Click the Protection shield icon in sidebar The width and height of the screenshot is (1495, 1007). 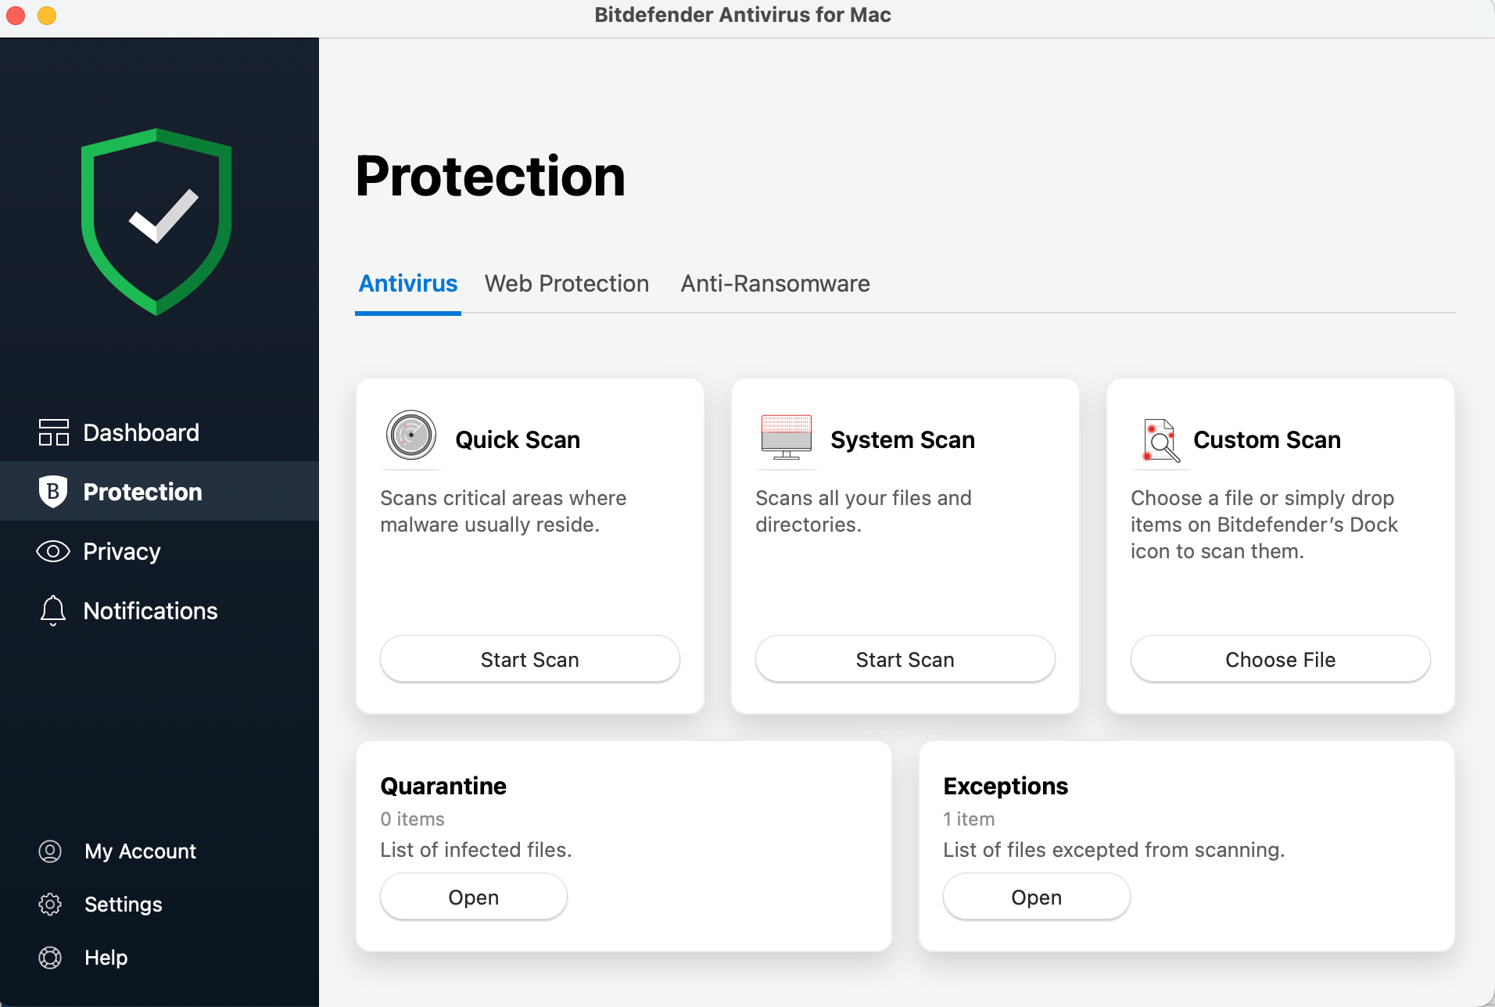pos(52,491)
